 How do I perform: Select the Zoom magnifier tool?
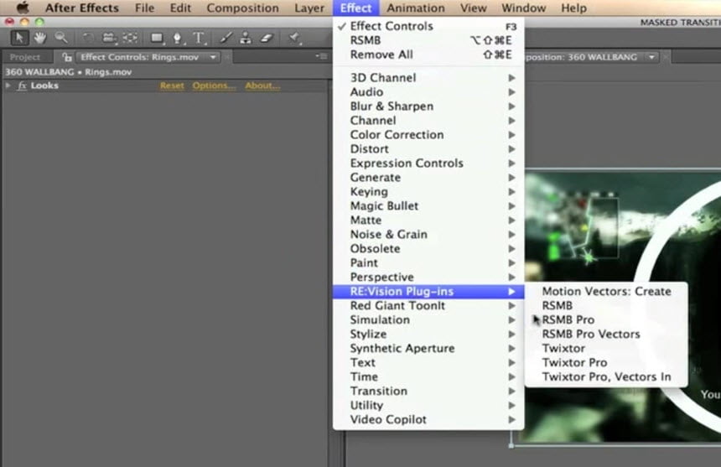tap(60, 38)
